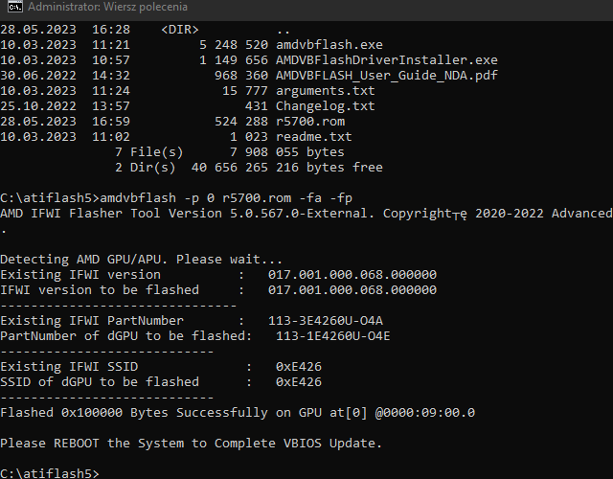The image size is (613, 479).
Task: Click the 40 656 265 216 bytes free text
Action: pos(287,168)
